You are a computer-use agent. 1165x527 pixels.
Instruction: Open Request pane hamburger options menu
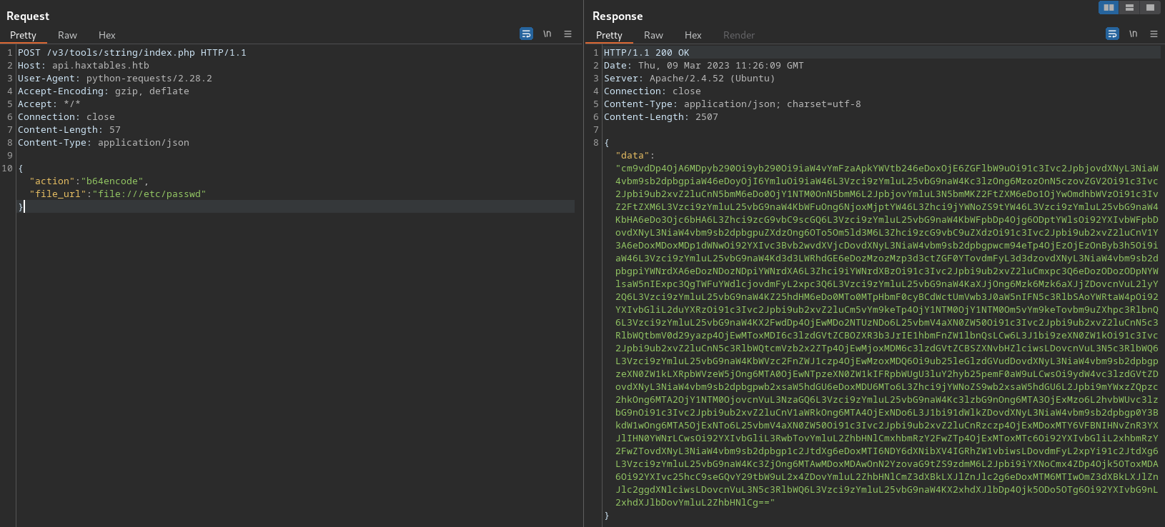(567, 34)
